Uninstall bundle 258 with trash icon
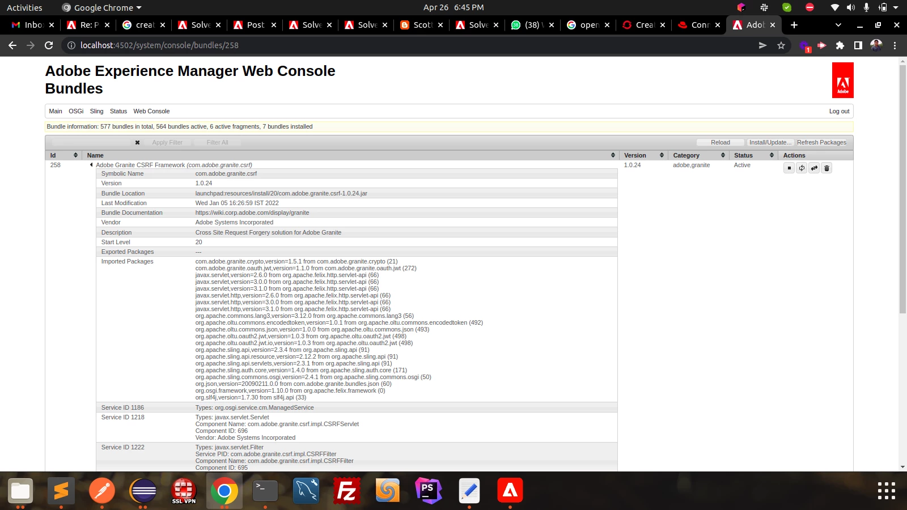The image size is (907, 510). point(827,168)
